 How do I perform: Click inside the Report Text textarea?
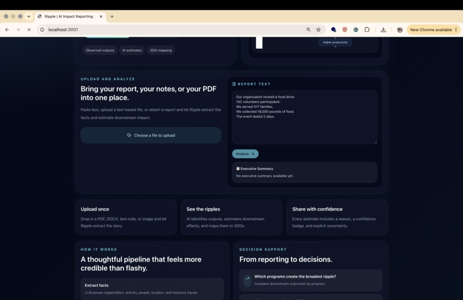click(304, 117)
